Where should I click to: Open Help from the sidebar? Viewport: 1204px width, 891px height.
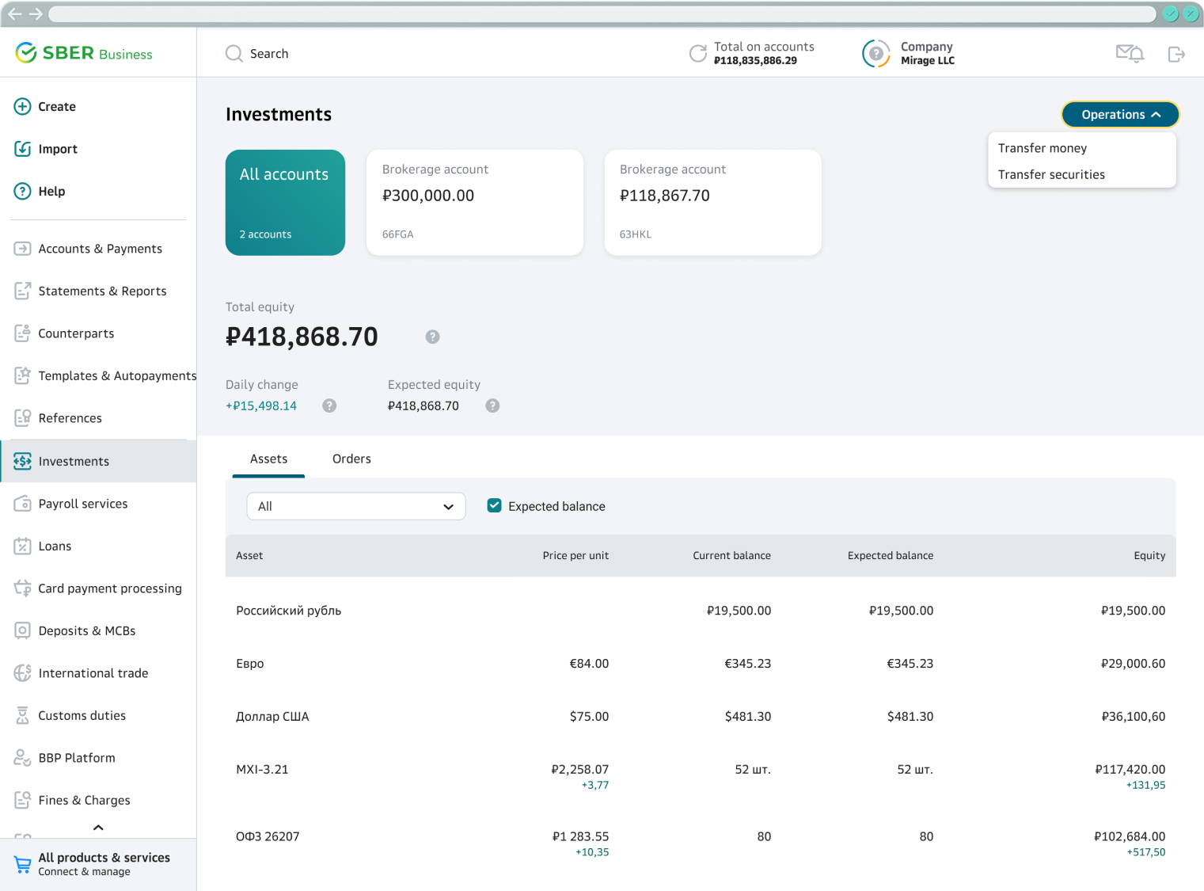coord(51,192)
